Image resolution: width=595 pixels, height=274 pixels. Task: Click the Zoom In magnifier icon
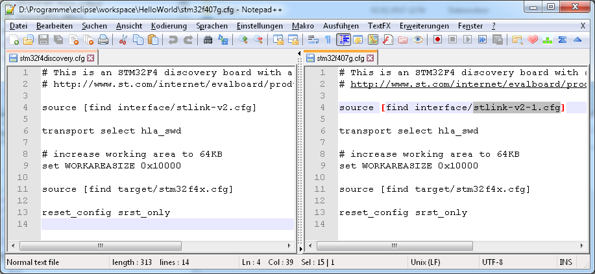[x=243, y=40]
